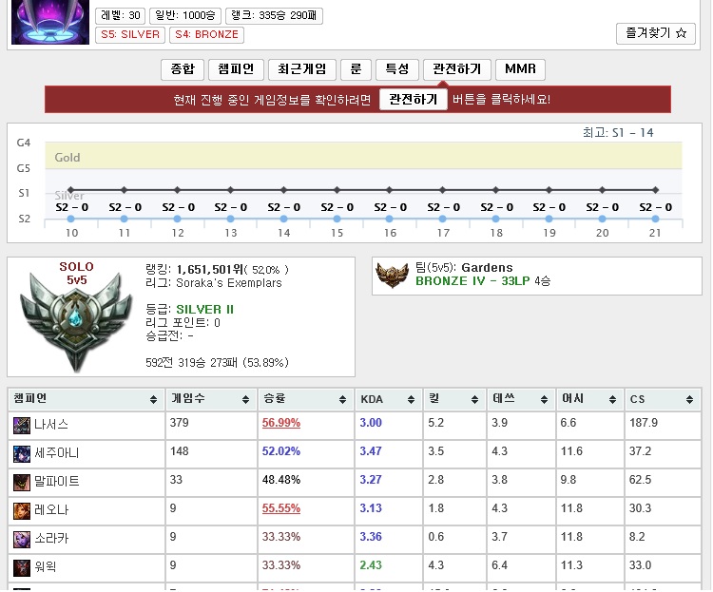The width and height of the screenshot is (713, 592).
Task: Click 592전 319승 273패 record text
Action: pos(217,363)
